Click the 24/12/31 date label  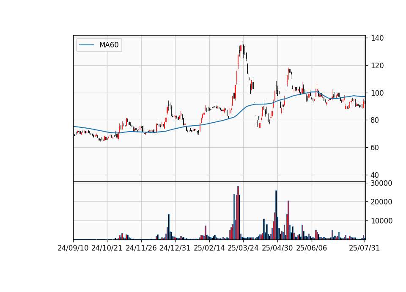point(175,248)
